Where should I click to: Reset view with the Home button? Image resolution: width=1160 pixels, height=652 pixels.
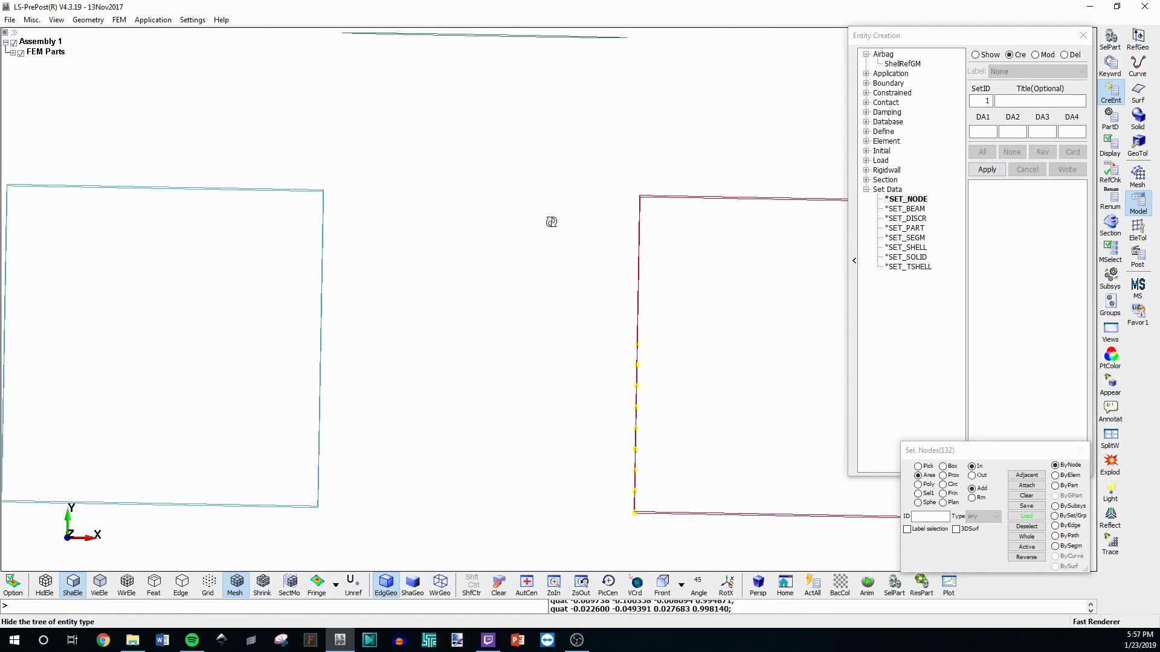785,584
